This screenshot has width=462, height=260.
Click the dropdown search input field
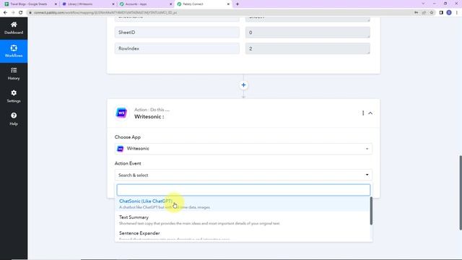point(243,190)
